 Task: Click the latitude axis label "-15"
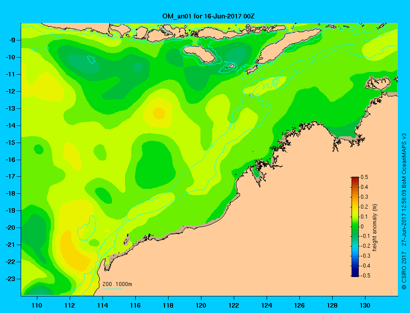10,143
